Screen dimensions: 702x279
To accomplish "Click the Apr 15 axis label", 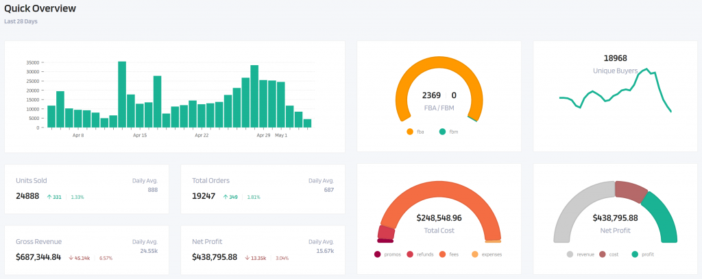I will click(140, 135).
